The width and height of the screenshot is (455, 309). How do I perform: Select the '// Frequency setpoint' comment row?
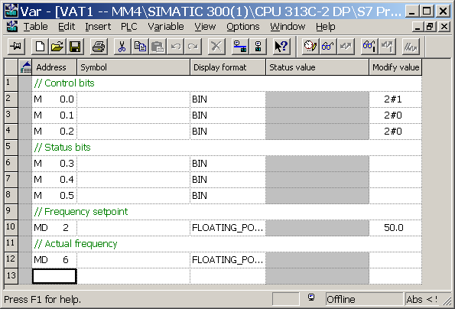(x=226, y=212)
